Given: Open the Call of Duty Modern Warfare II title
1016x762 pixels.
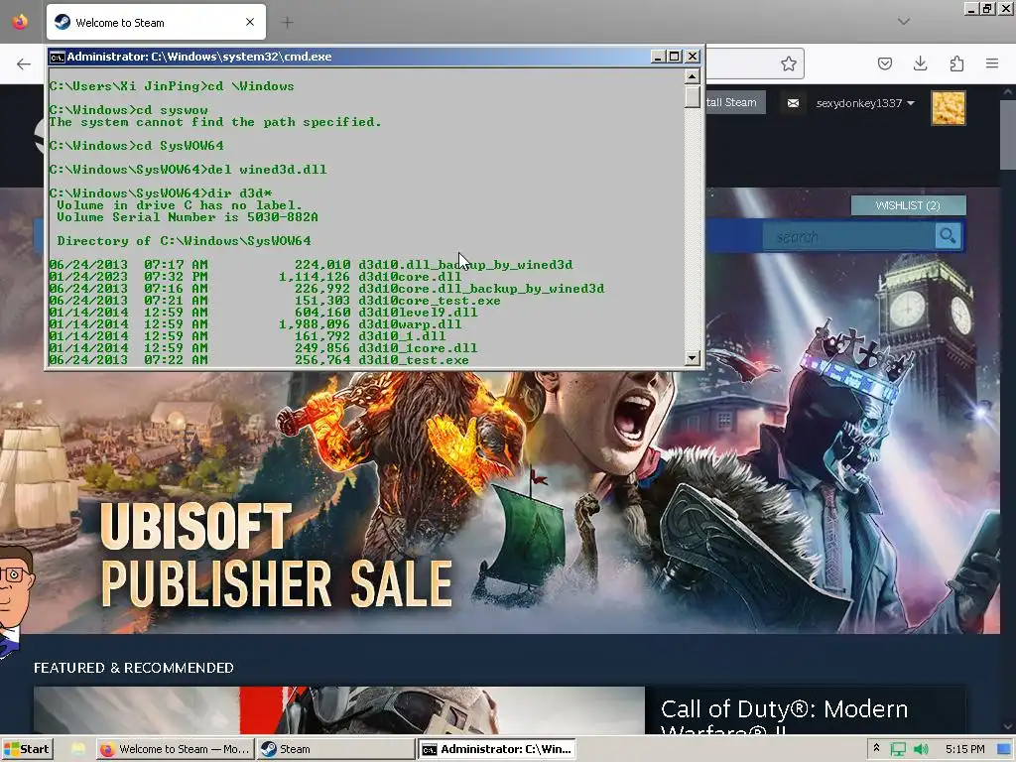Looking at the screenshot, I should pyautogui.click(x=784, y=718).
